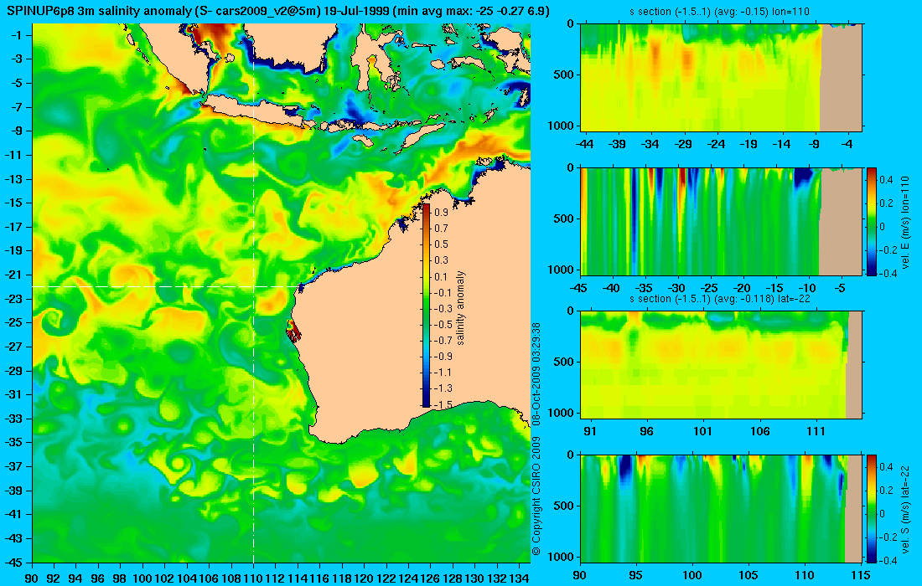The width and height of the screenshot is (922, 586).
Task: Click 's section (avg: -0.15) lon=110' title
Action: click(721, 12)
